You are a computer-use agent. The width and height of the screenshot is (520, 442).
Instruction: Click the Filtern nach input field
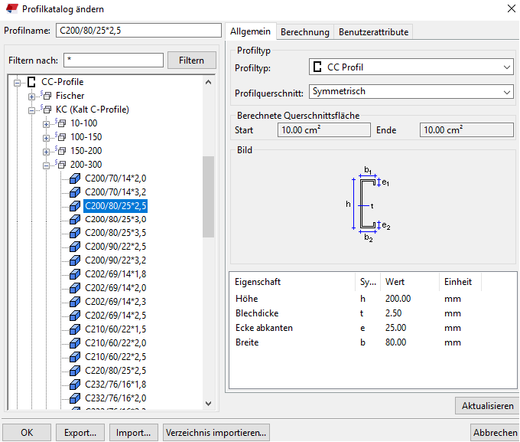(x=113, y=61)
